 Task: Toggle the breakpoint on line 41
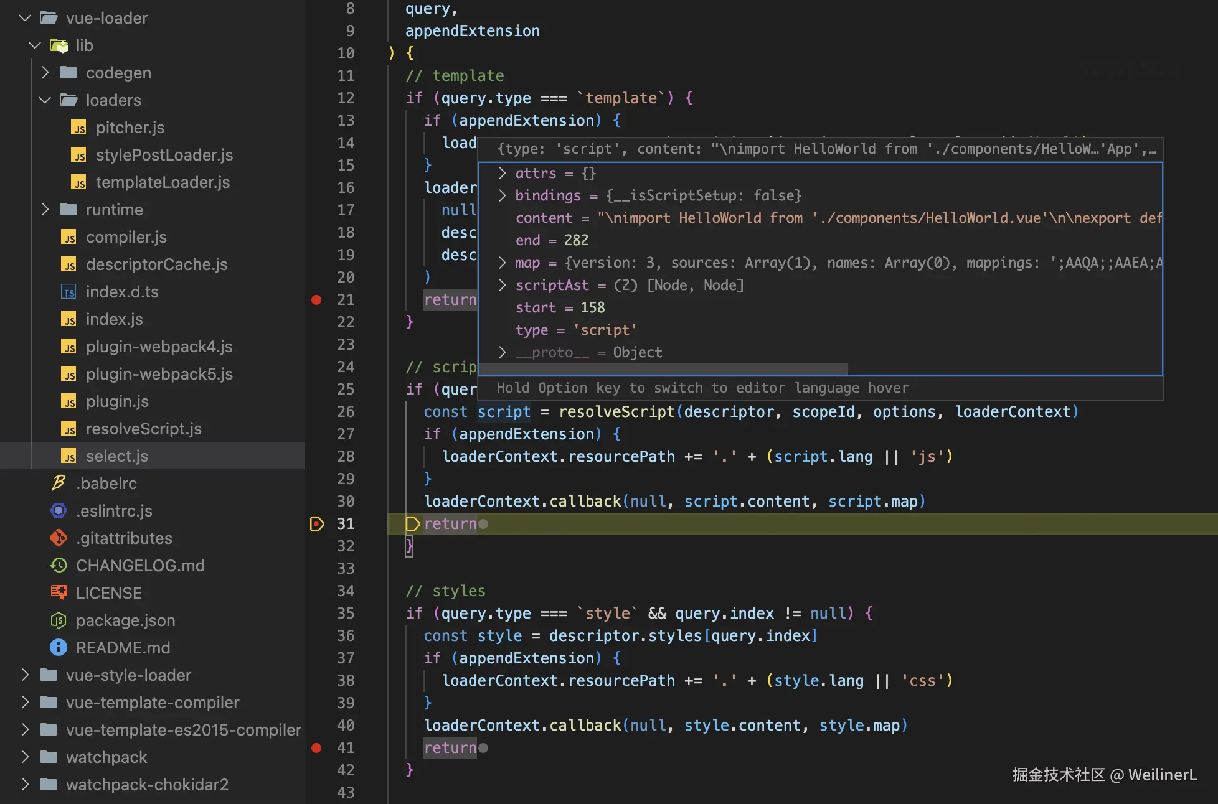(x=316, y=748)
